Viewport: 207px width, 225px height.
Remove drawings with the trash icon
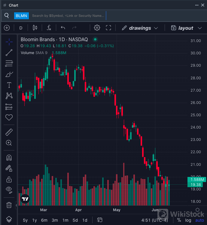9,205
